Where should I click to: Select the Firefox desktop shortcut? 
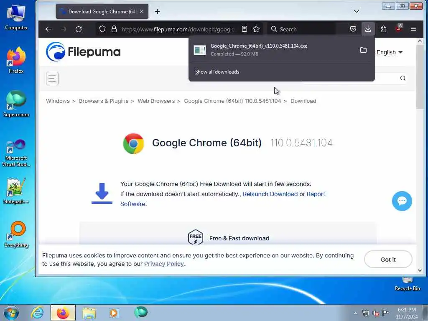tap(16, 60)
